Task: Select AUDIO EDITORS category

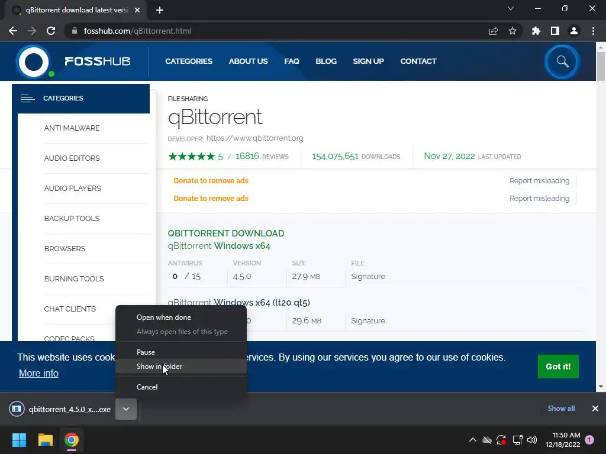Action: click(x=72, y=158)
